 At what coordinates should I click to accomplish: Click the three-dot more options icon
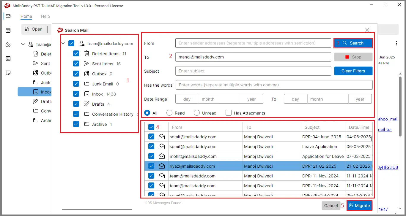pyautogui.click(x=396, y=43)
